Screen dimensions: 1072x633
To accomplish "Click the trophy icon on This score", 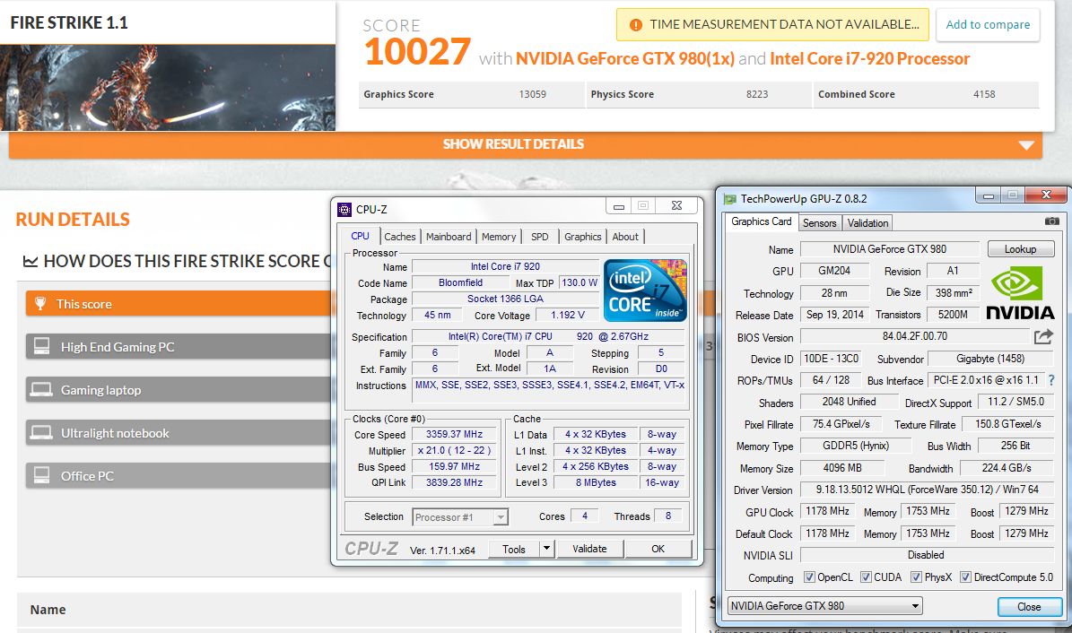I will 40,303.
